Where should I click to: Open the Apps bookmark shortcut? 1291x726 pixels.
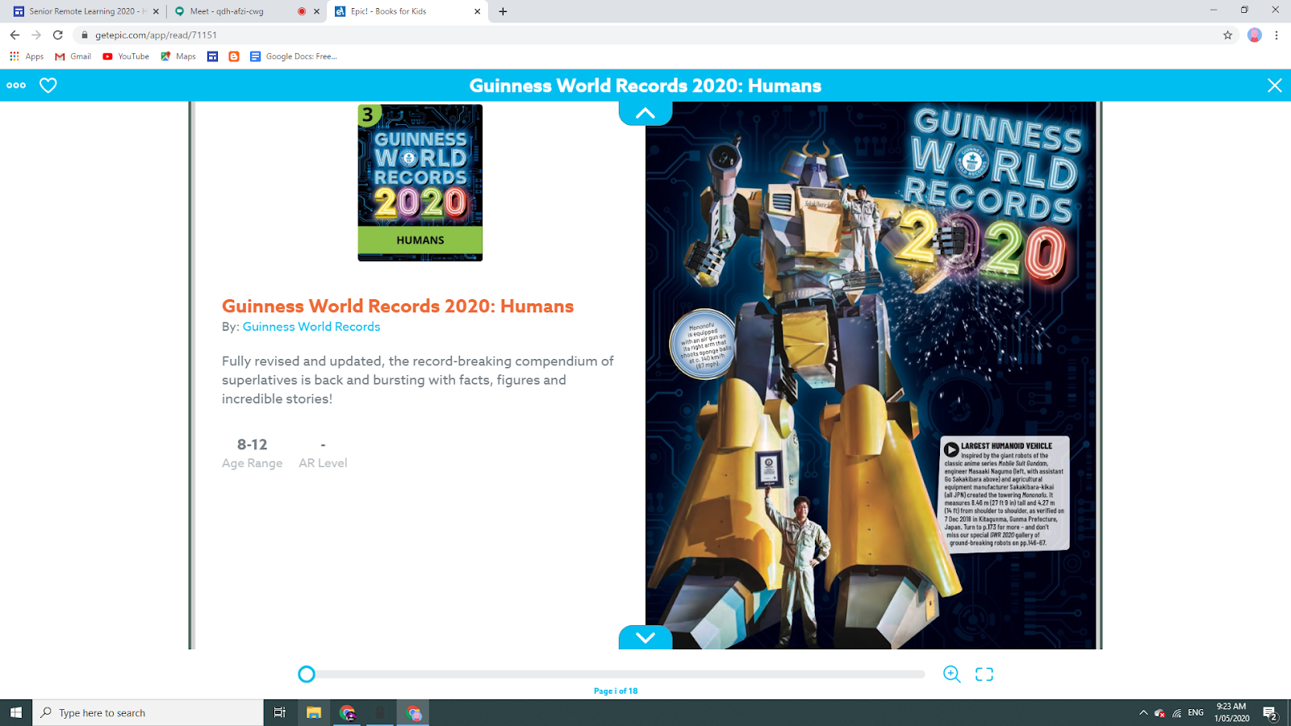(27, 56)
